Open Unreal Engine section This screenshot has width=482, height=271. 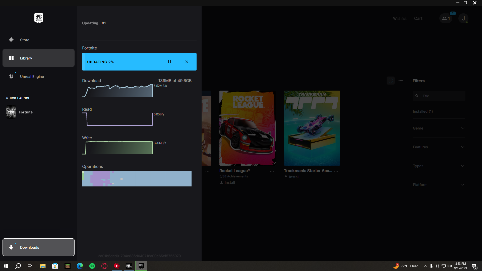(x=32, y=77)
